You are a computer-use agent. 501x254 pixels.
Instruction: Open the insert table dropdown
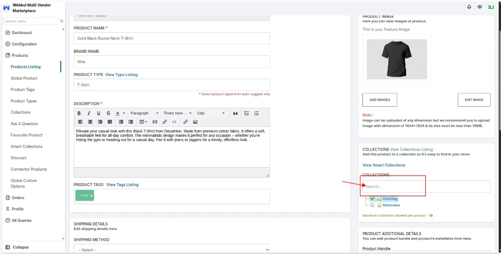(143, 122)
